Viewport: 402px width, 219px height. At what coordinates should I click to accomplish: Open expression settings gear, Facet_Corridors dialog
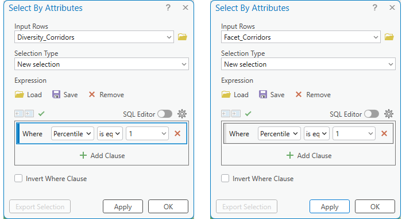click(389, 114)
